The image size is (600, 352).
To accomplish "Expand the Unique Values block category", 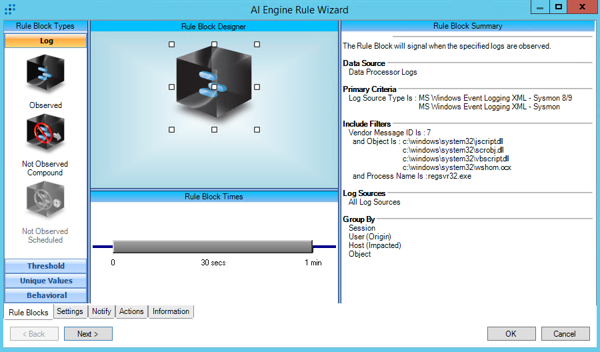I will (46, 281).
